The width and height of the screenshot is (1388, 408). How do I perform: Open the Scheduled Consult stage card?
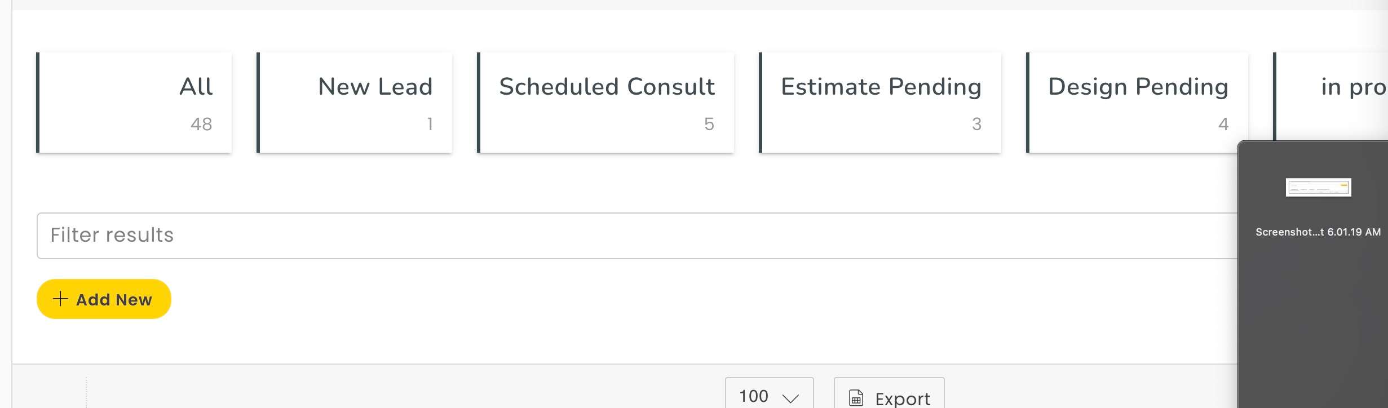(605, 103)
